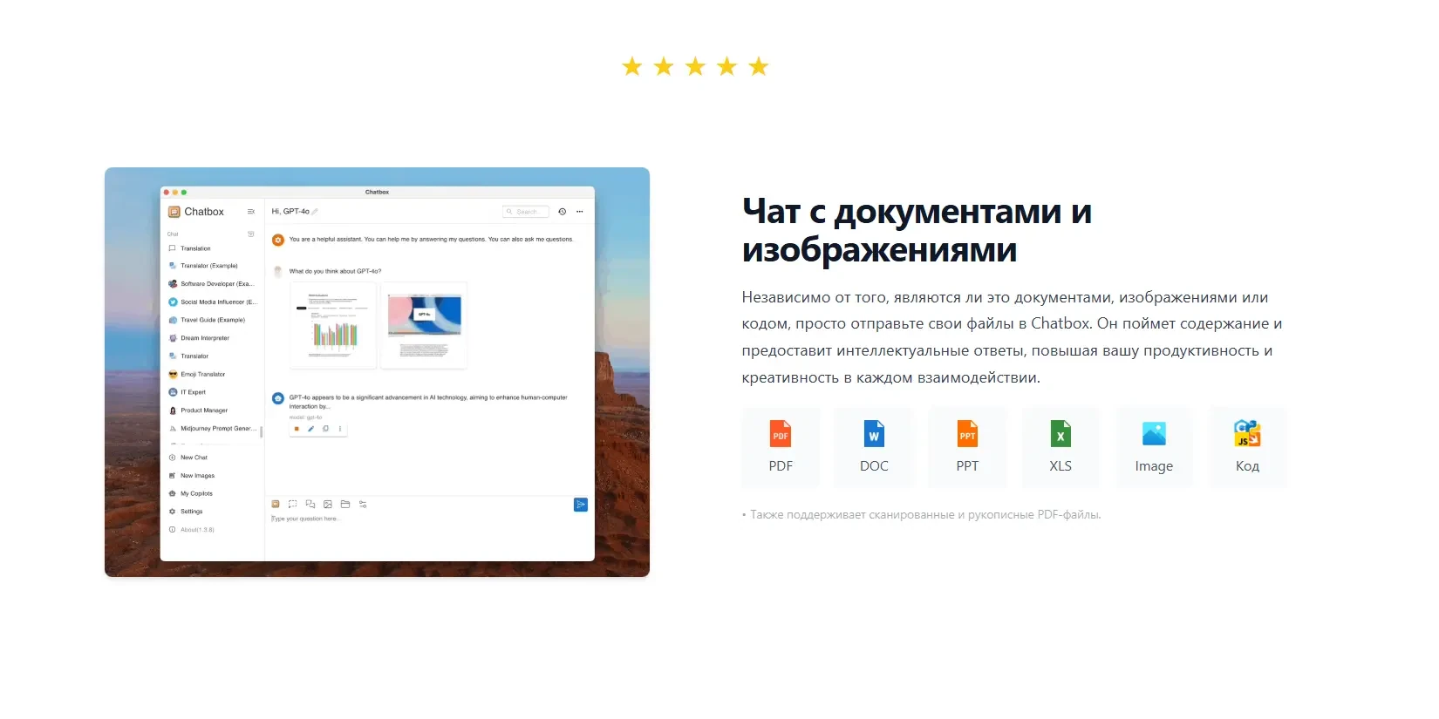Click the footnote about scanned PDF-файлы

pos(922,515)
